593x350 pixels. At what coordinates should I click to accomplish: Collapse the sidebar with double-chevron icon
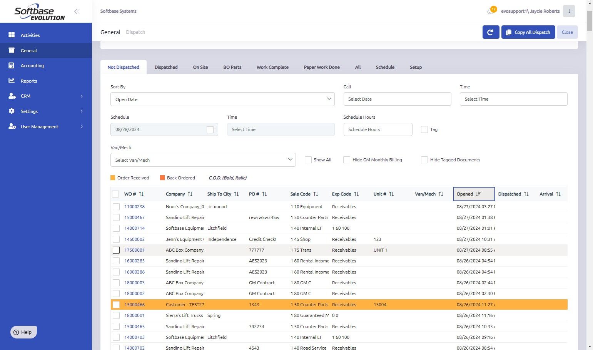pos(77,12)
